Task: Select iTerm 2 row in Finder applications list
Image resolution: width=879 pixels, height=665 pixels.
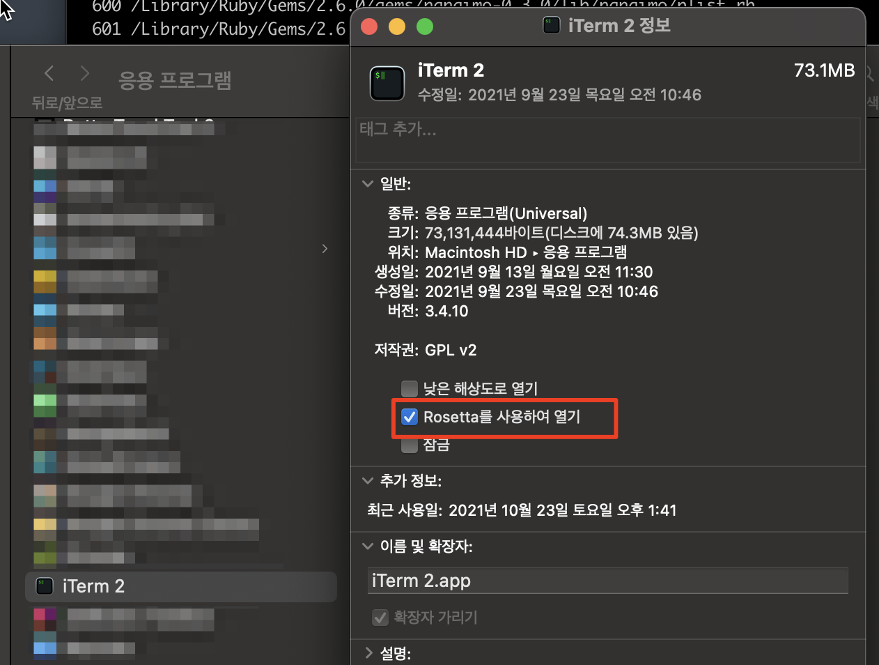Action: point(181,586)
